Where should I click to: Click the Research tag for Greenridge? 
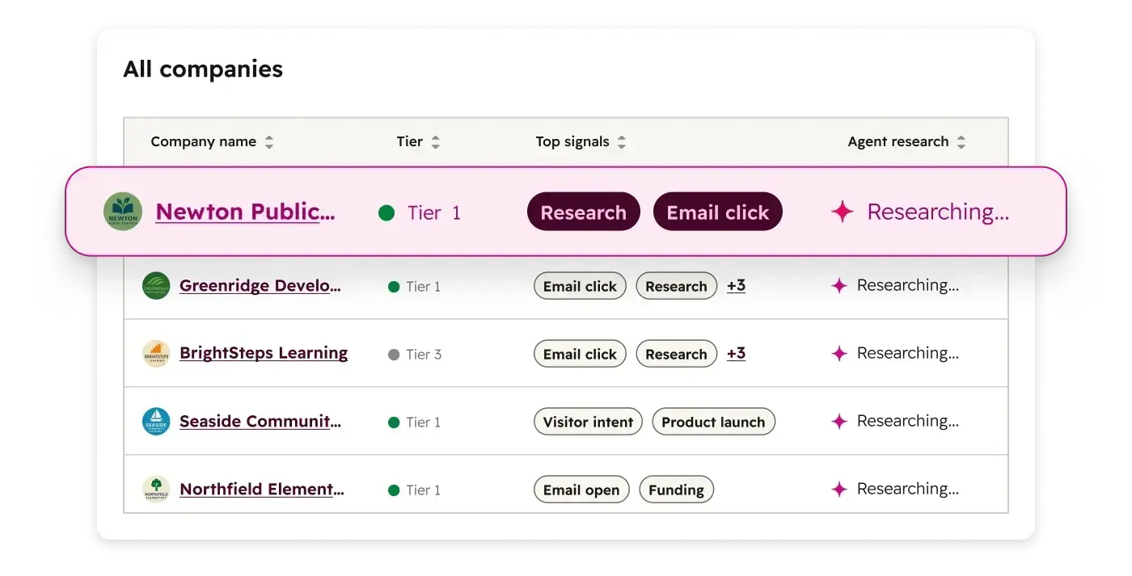click(x=676, y=286)
